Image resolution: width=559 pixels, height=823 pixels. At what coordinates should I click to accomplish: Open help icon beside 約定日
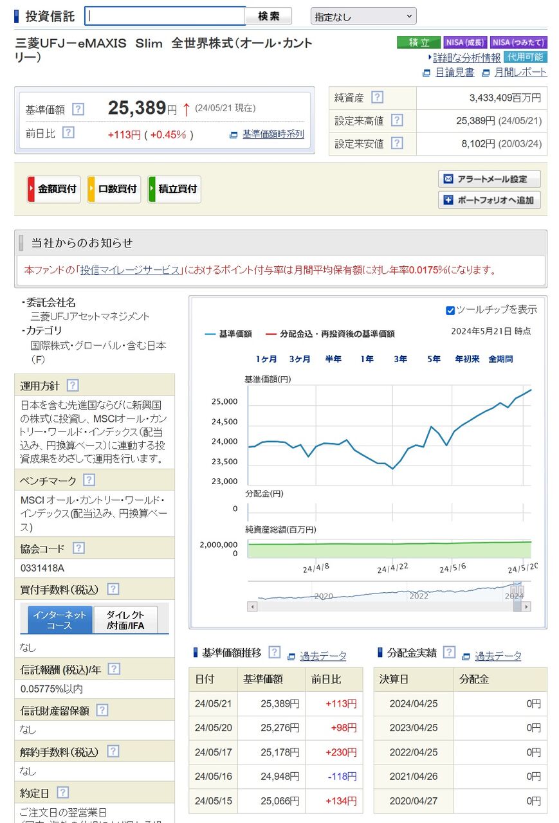(x=62, y=792)
